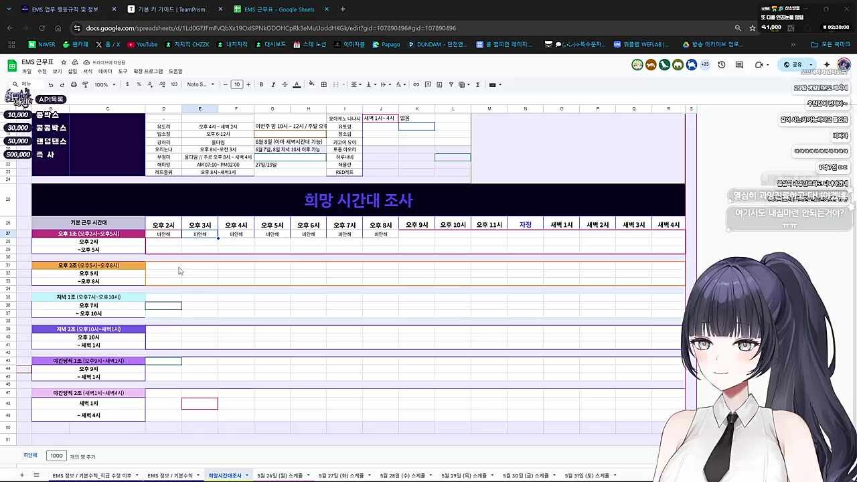857x482 pixels.
Task: Toggle bold text formatting
Action: [x=261, y=85]
